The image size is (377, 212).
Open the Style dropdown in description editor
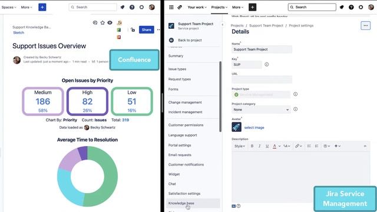pos(240,146)
